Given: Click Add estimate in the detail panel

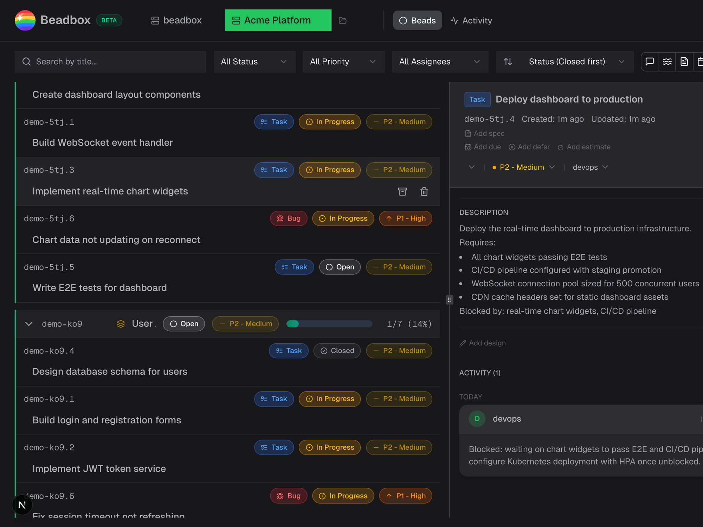Looking at the screenshot, I should click(583, 147).
